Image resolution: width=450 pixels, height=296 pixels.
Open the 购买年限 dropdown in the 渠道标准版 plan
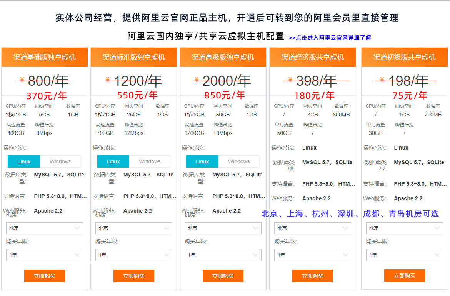click(134, 255)
